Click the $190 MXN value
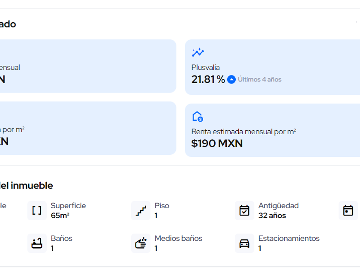Viewport: 360px width, 270px height. [217, 143]
